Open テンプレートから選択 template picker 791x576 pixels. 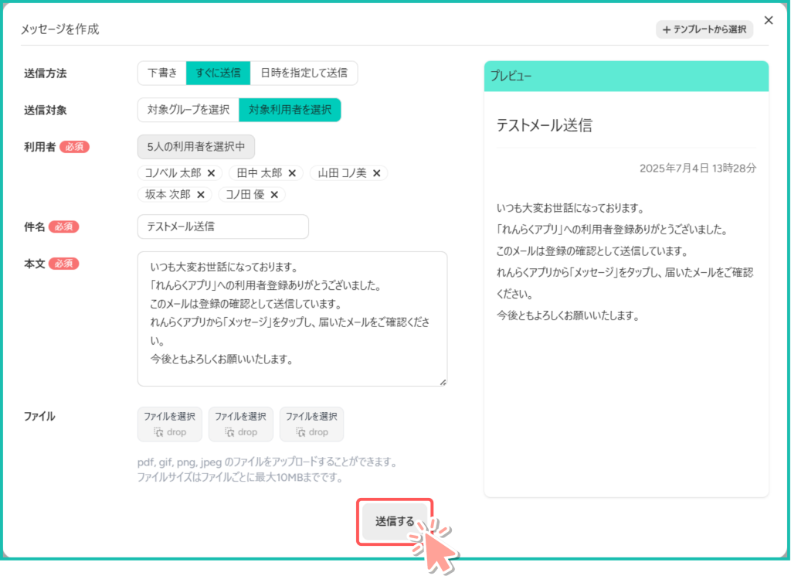click(x=704, y=29)
